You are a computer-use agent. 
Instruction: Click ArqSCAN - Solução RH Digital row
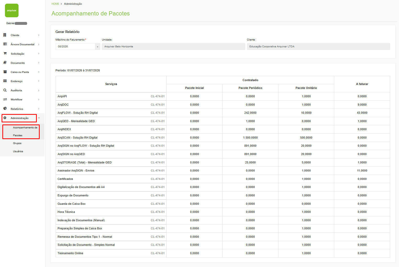pyautogui.click(x=78, y=138)
